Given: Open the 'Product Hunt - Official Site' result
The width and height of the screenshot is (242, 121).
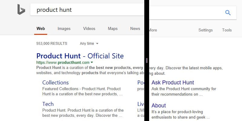Looking at the screenshot, I should (x=80, y=56).
